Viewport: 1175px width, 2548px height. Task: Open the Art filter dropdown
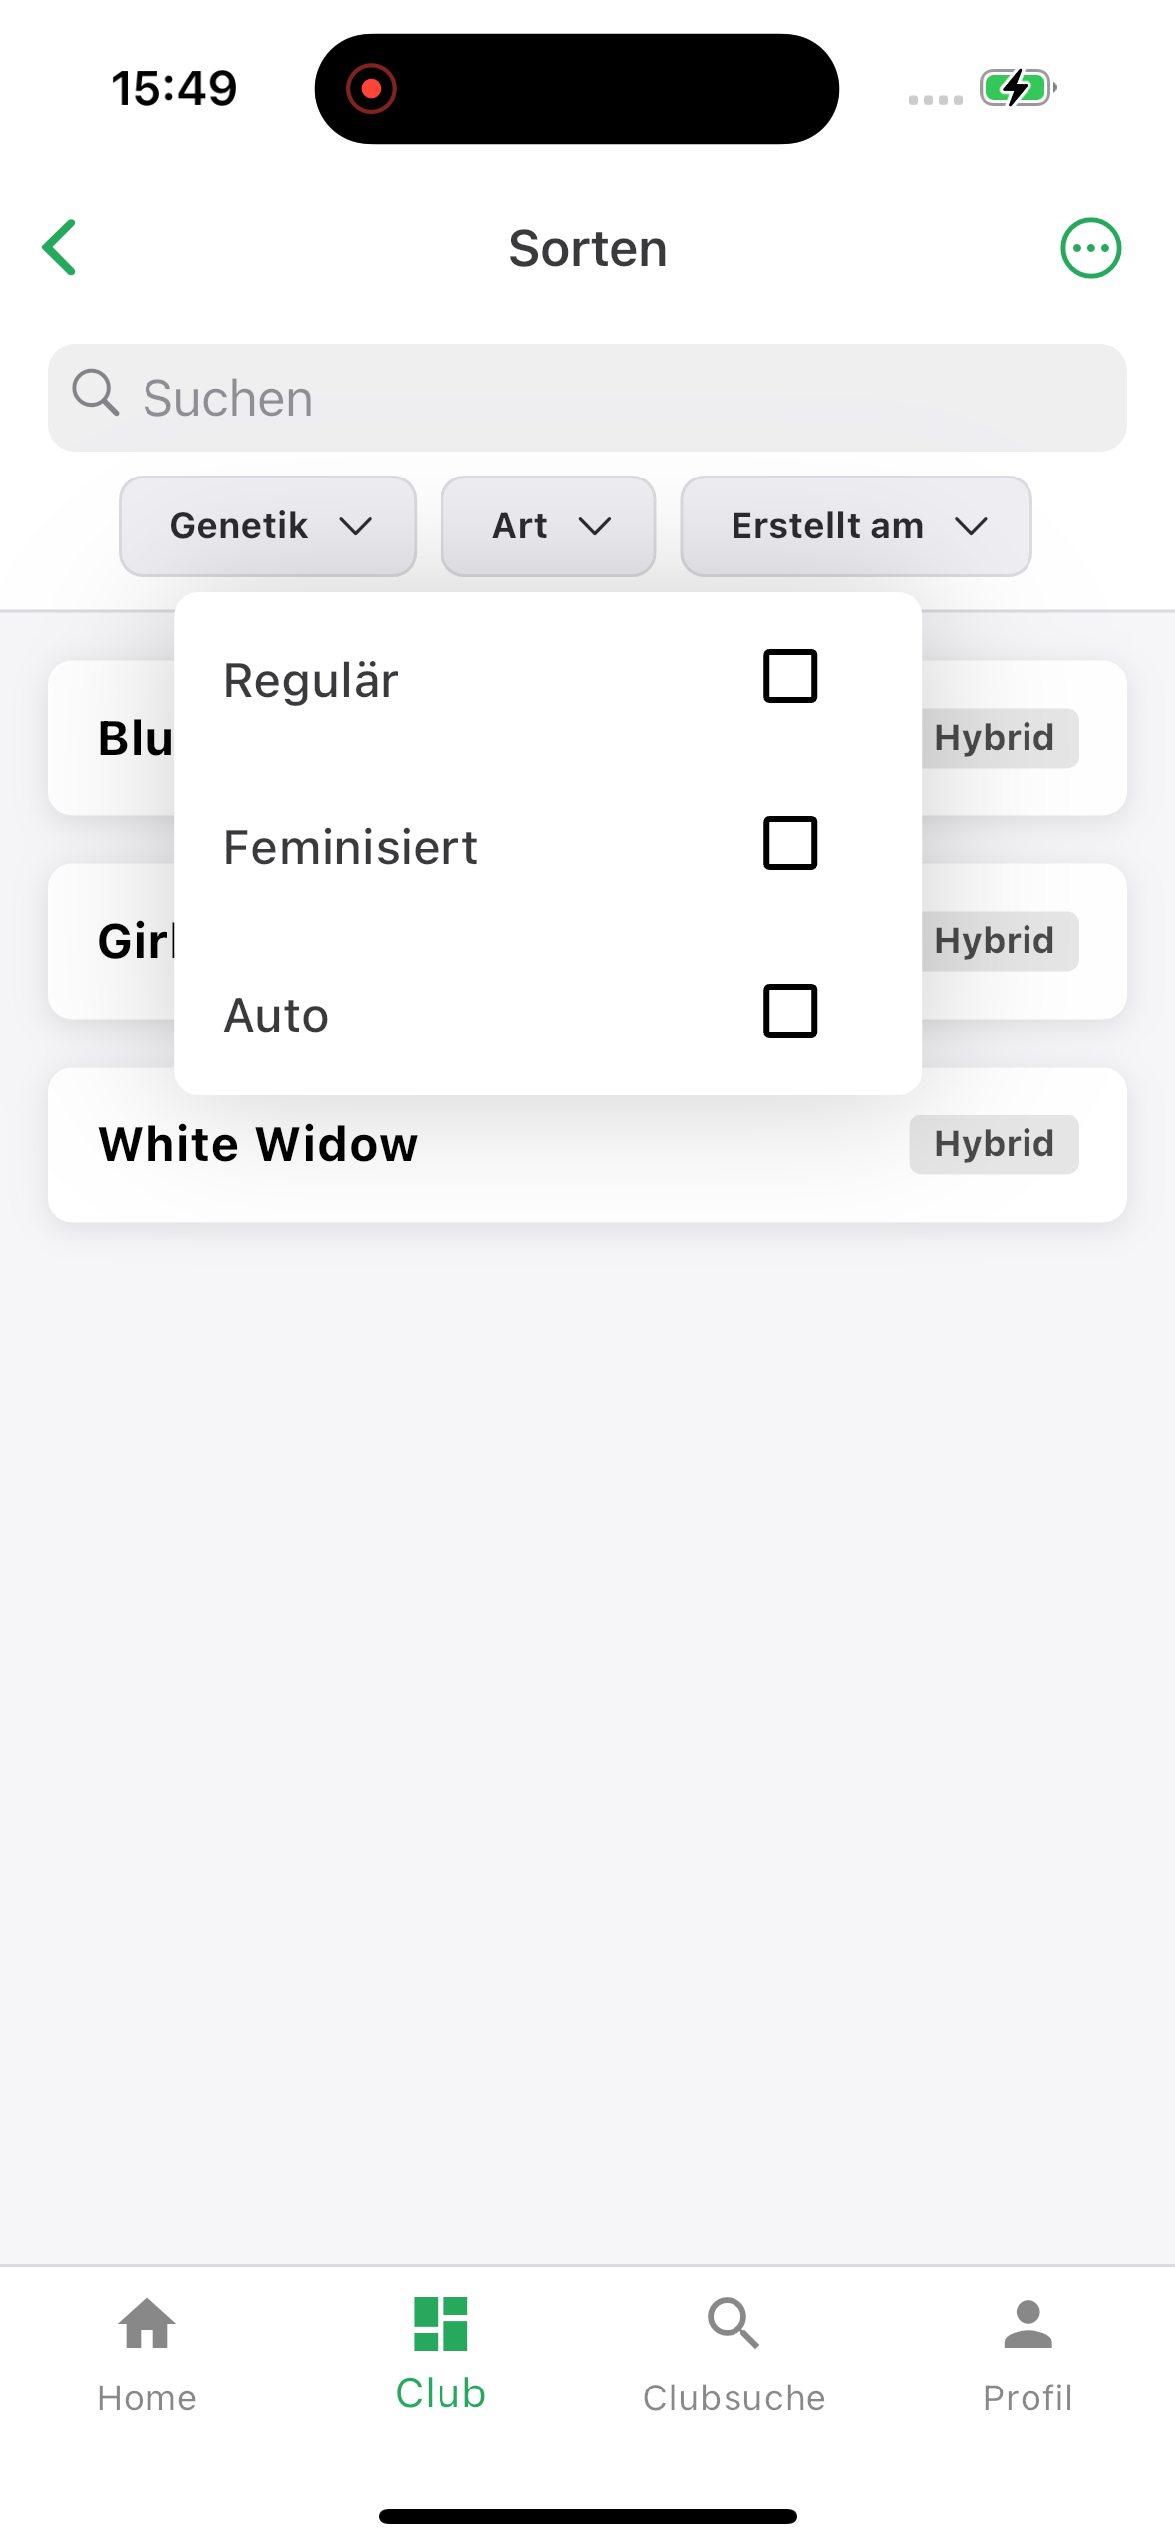click(x=548, y=526)
